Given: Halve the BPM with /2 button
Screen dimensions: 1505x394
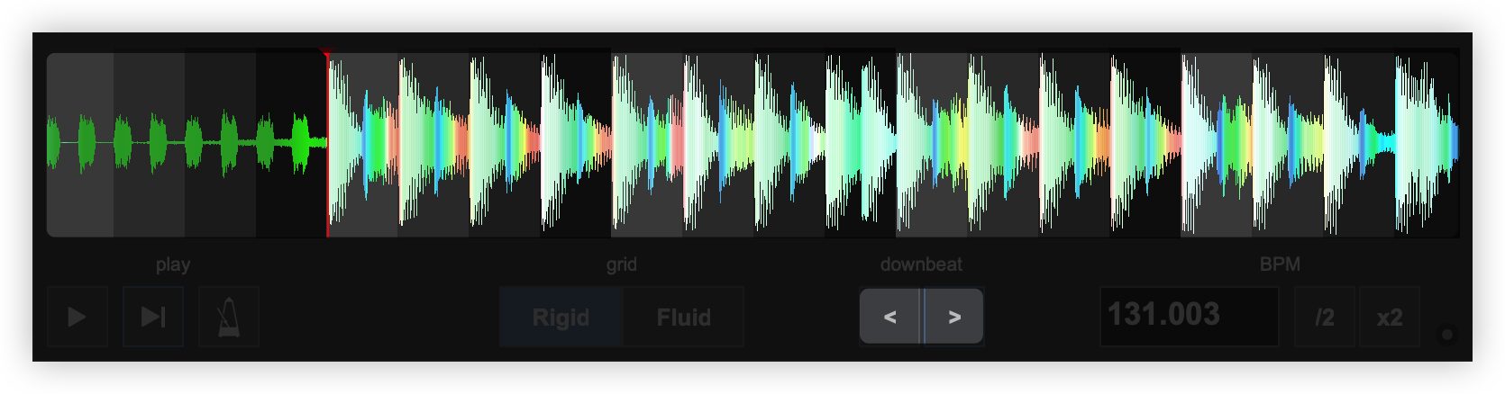Looking at the screenshot, I should tap(1324, 317).
